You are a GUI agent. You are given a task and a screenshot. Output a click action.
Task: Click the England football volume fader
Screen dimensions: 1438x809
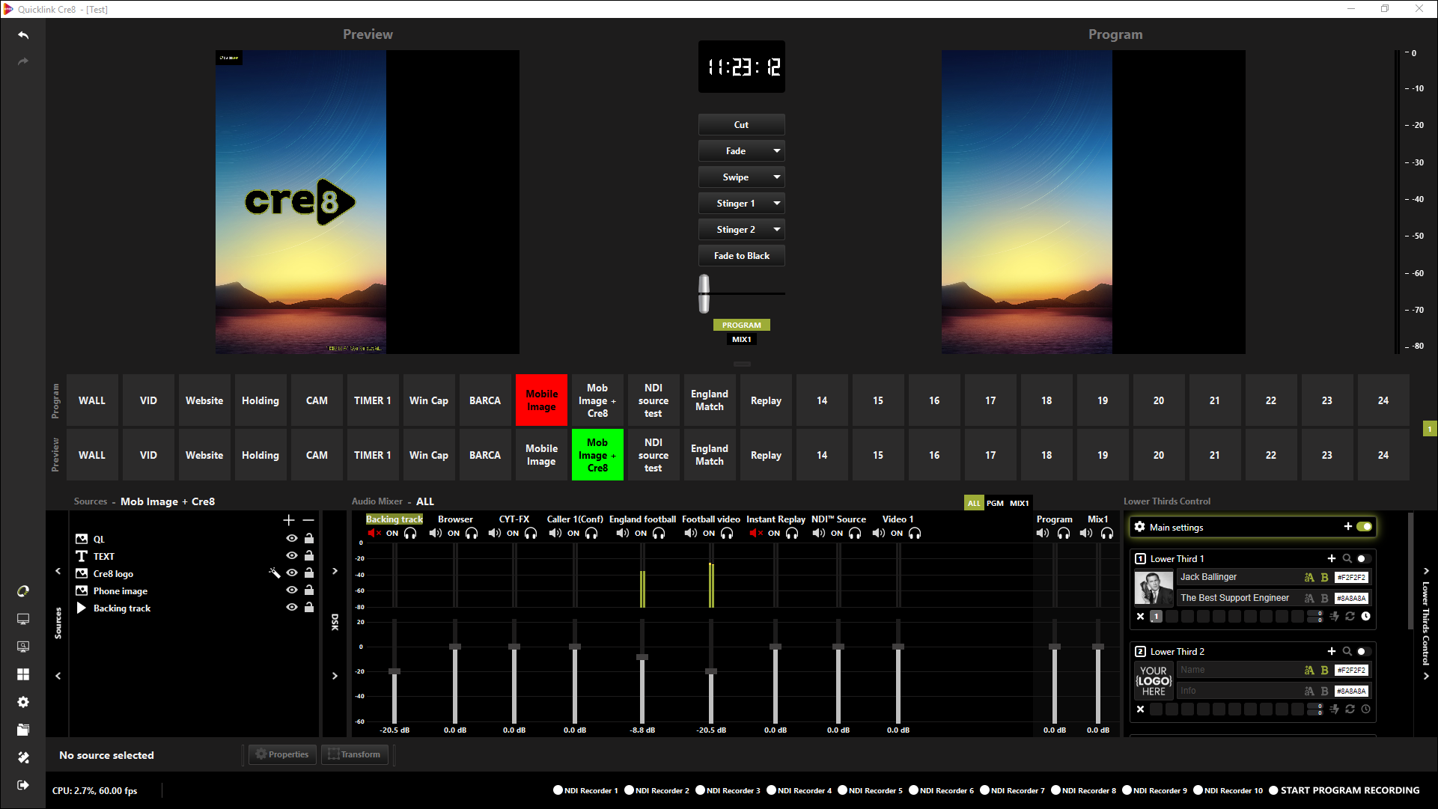pyautogui.click(x=642, y=657)
